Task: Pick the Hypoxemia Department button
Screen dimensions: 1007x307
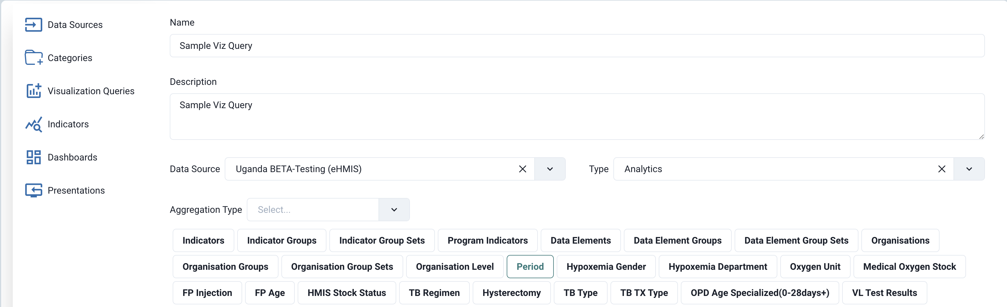Action: [x=718, y=267]
